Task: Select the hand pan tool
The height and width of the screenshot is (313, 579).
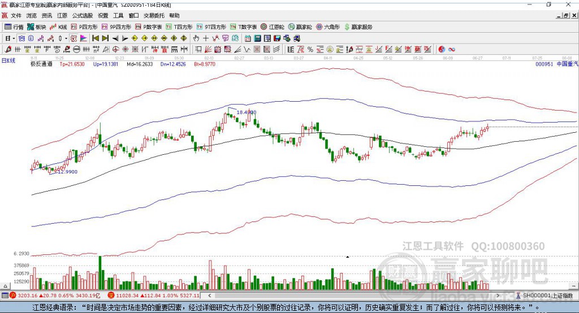Action: [196, 38]
